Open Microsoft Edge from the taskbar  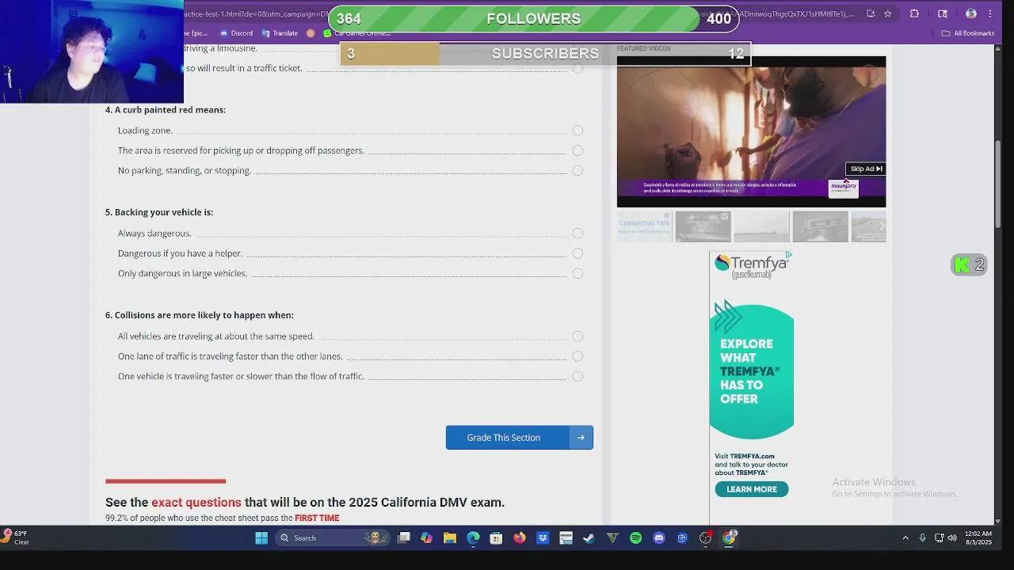(x=473, y=538)
